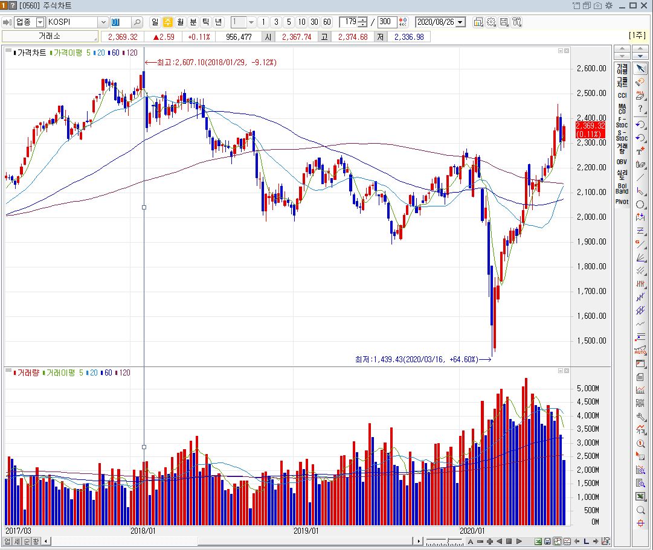Click the search magnifier beside code field
653x550 pixels.
point(137,22)
